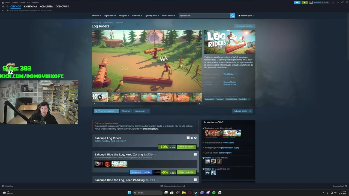Click the ZORT game thumbnail in bundle
This screenshot has height=196, width=349.
click(x=103, y=164)
